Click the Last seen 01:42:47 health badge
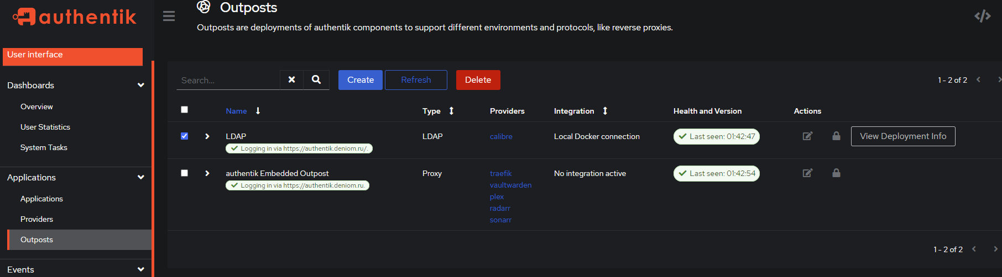Image resolution: width=1002 pixels, height=277 pixels. tap(717, 136)
